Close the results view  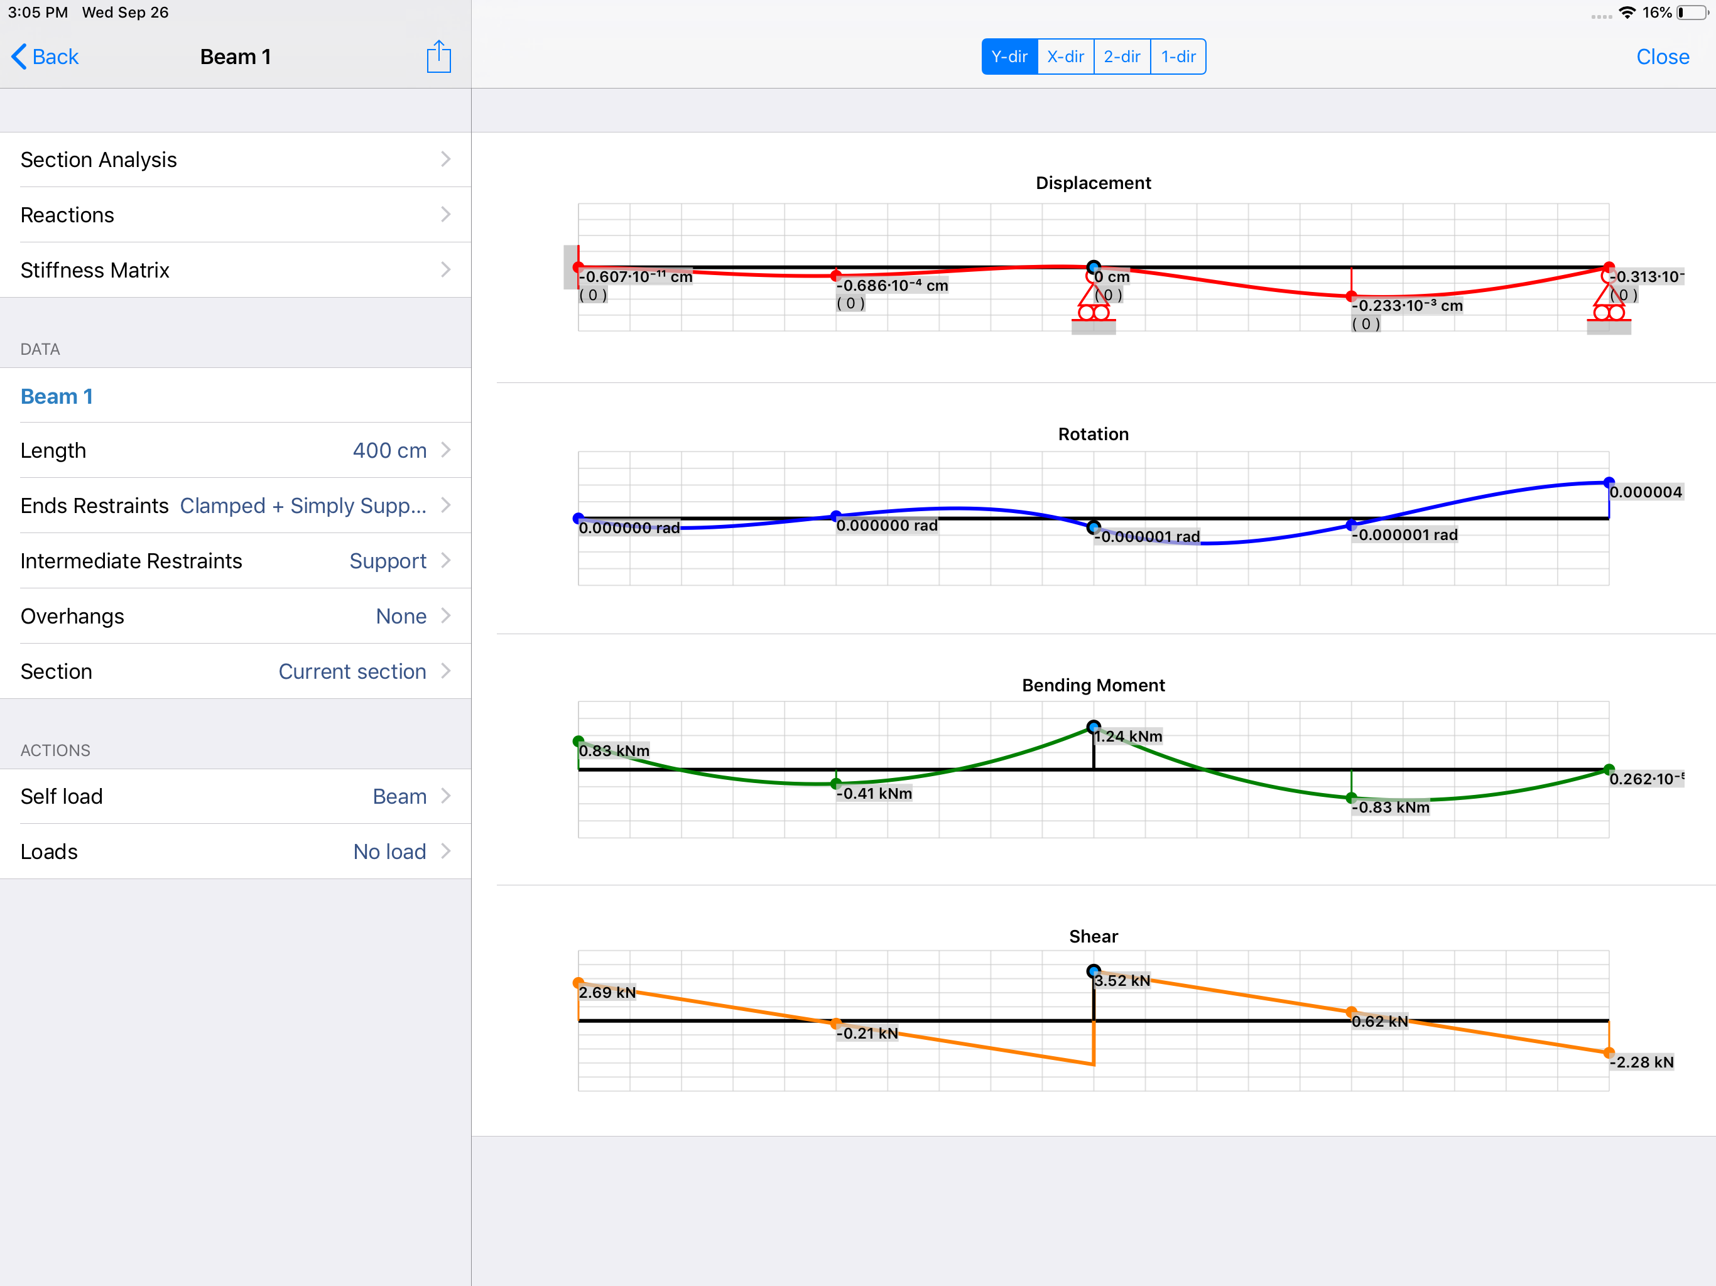[x=1662, y=57]
